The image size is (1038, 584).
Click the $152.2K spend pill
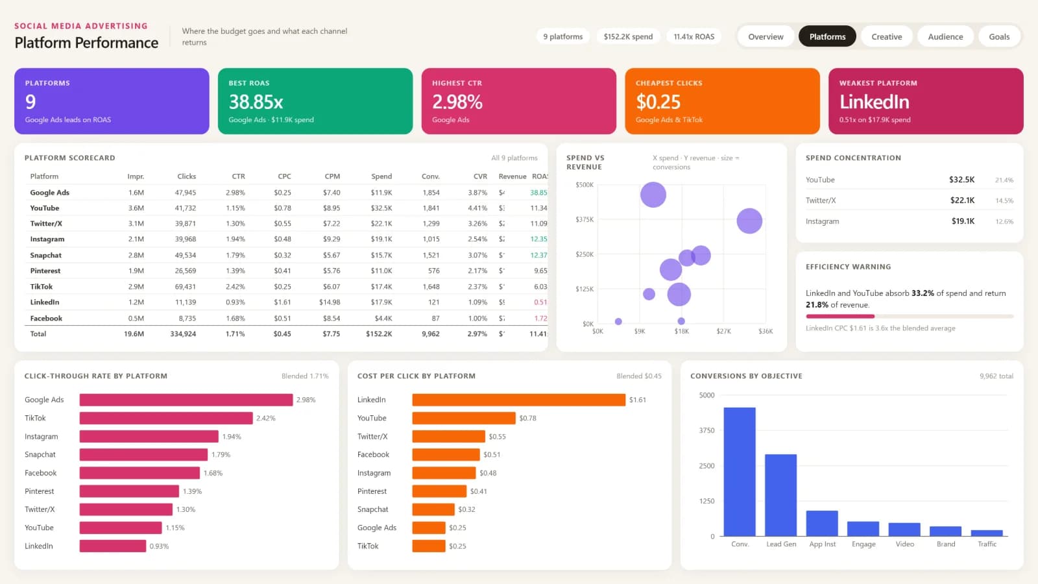[x=628, y=36]
